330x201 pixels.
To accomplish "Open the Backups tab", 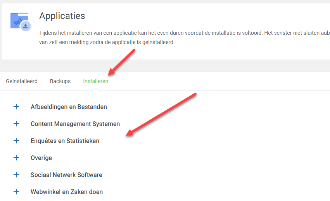I will pyautogui.click(x=60, y=81).
